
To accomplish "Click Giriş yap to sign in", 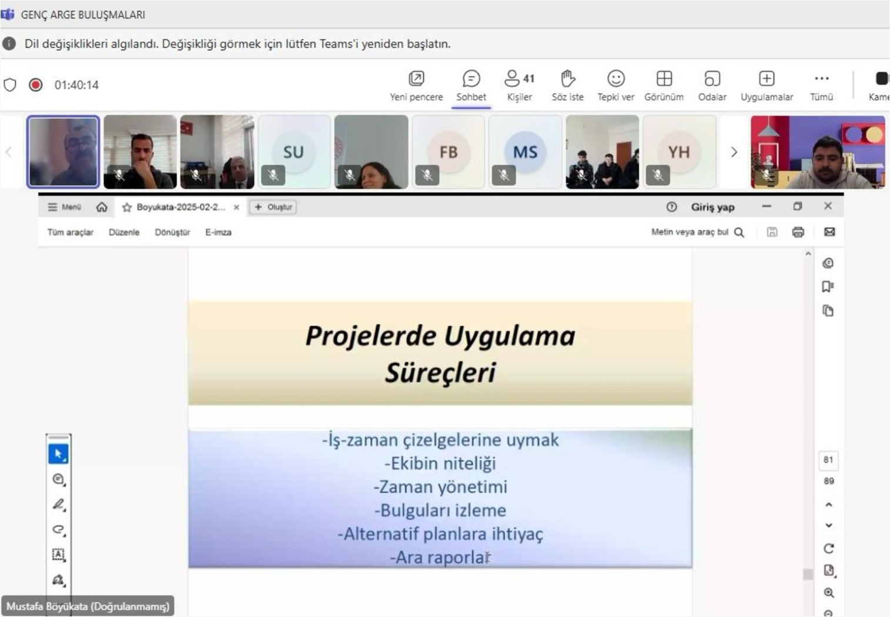I will click(712, 207).
